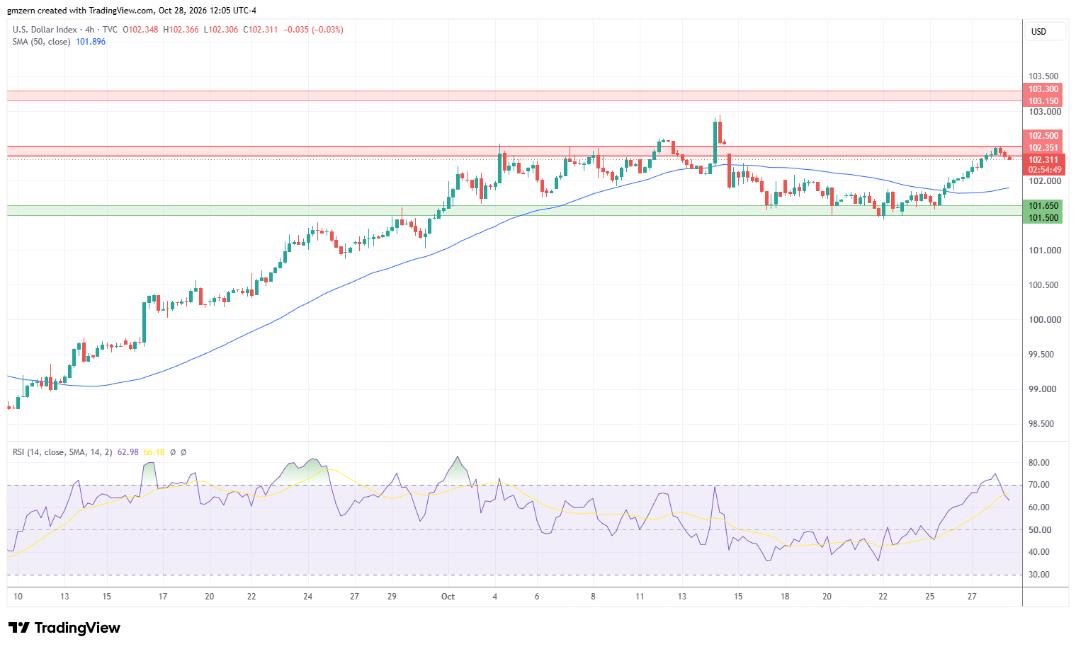Click the date 24 on the time axis

click(307, 597)
